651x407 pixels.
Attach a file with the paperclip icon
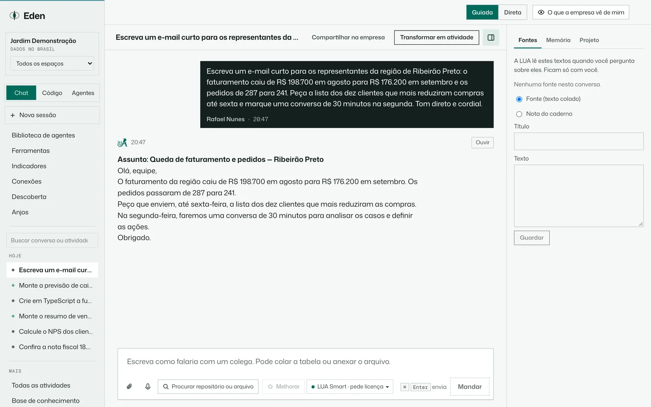coord(129,386)
